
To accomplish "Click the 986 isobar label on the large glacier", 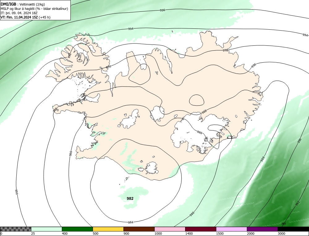I will [200, 133].
